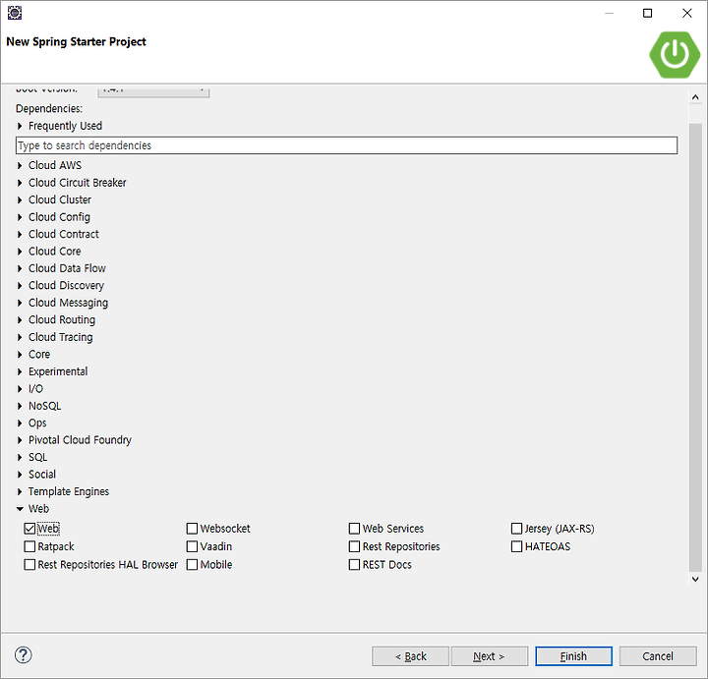Image resolution: width=708 pixels, height=679 pixels.
Task: Expand the Core dependencies group
Action: point(20,354)
